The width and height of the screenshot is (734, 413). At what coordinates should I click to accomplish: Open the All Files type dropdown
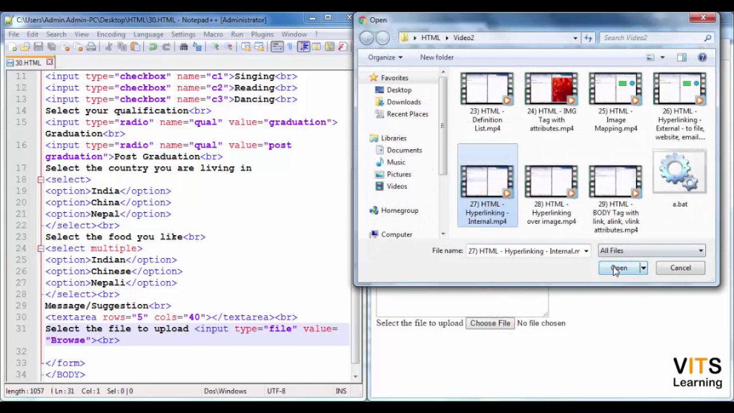[x=651, y=251]
